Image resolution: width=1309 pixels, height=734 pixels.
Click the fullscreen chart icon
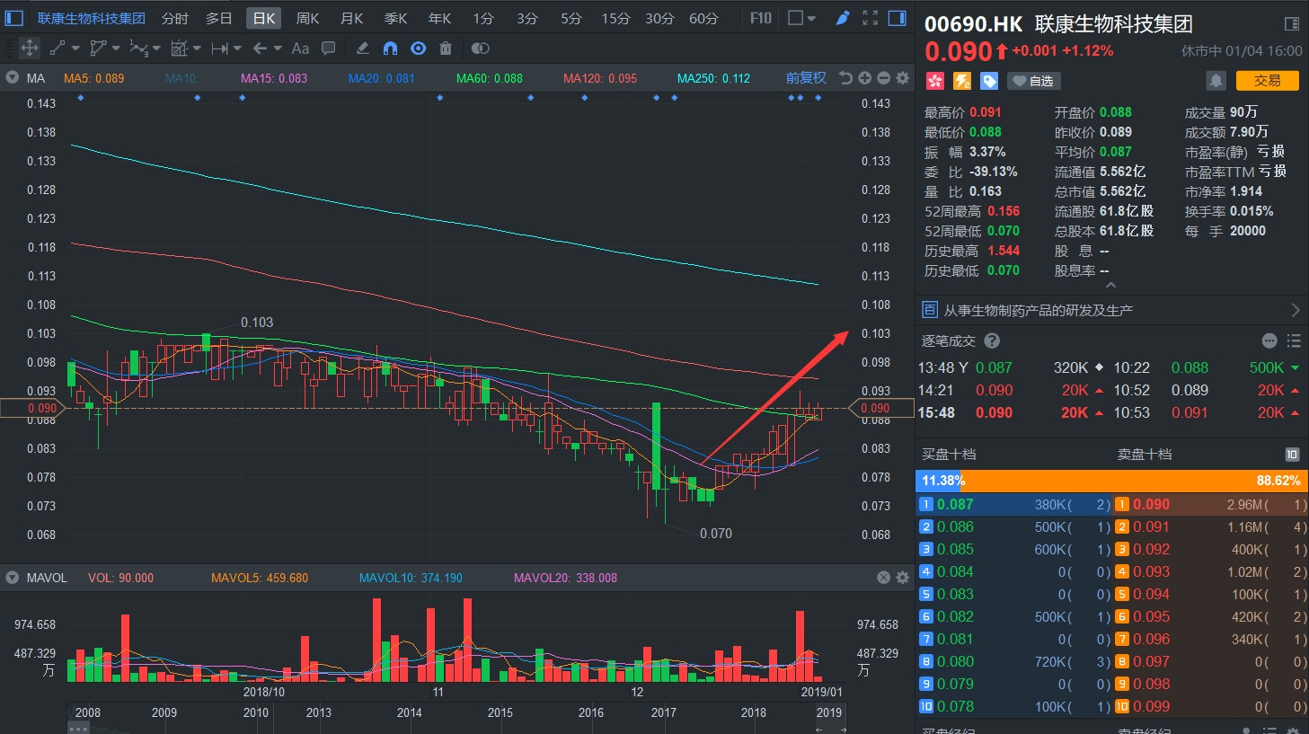coord(870,18)
